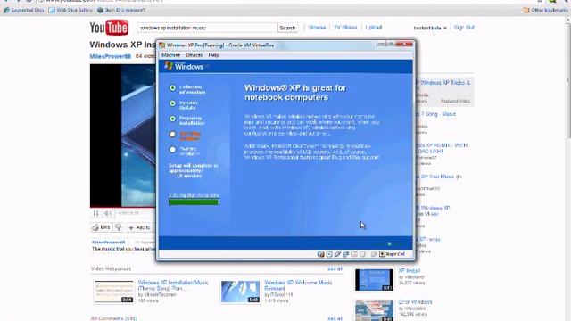Click the plus icon on Add to
Image resolution: width=571 pixels, height=321 pixels.
click(131, 228)
